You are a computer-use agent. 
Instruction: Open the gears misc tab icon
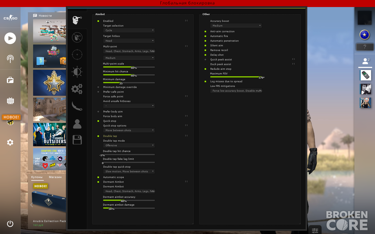tap(77, 89)
